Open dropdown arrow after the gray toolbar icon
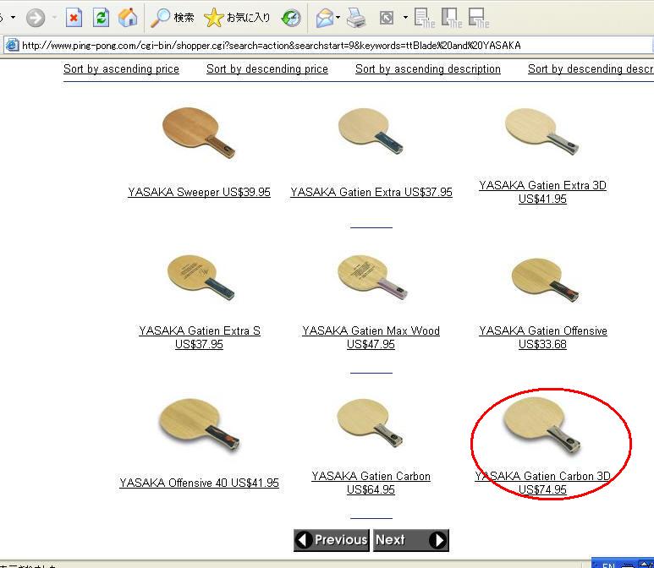Screen dimensions: 654x568 [405, 18]
